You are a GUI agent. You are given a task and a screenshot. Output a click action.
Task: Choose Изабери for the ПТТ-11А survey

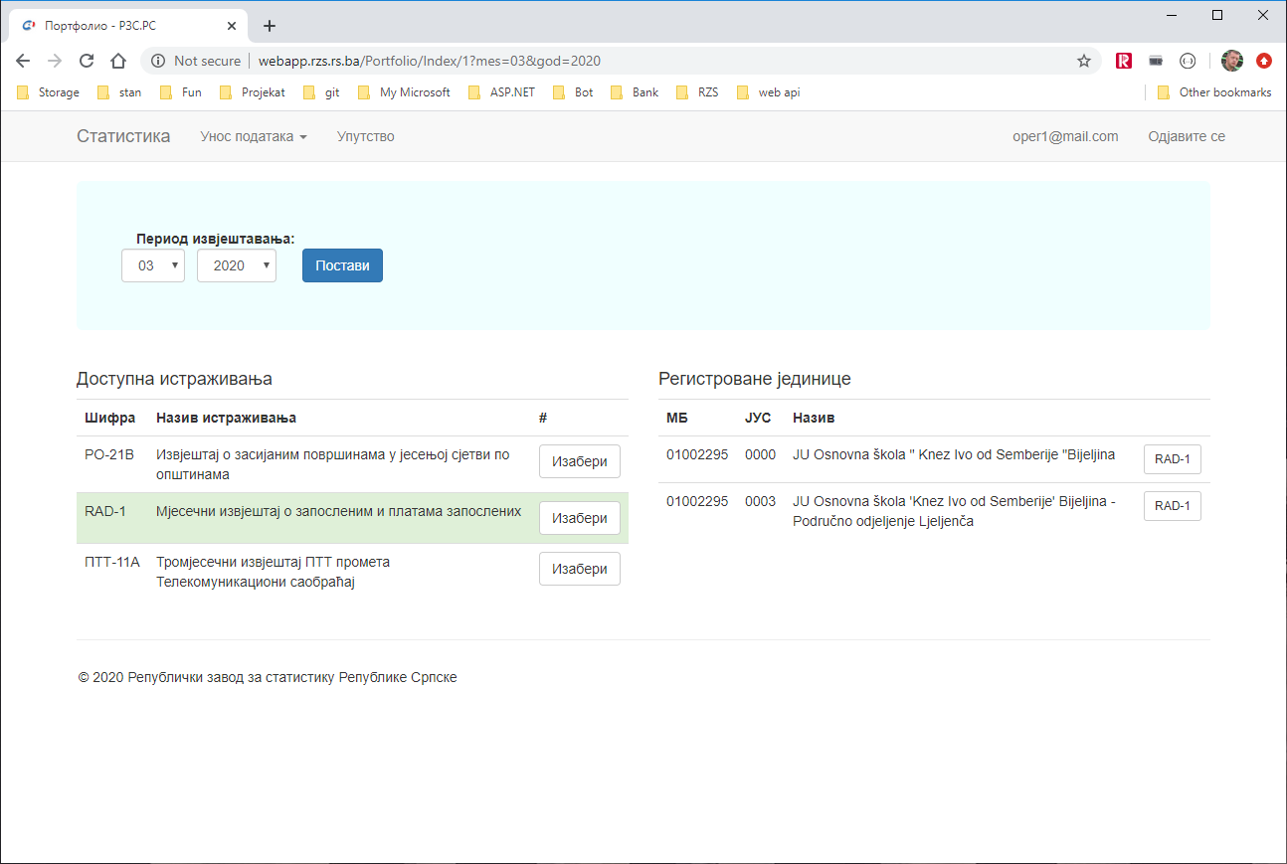[x=579, y=569]
